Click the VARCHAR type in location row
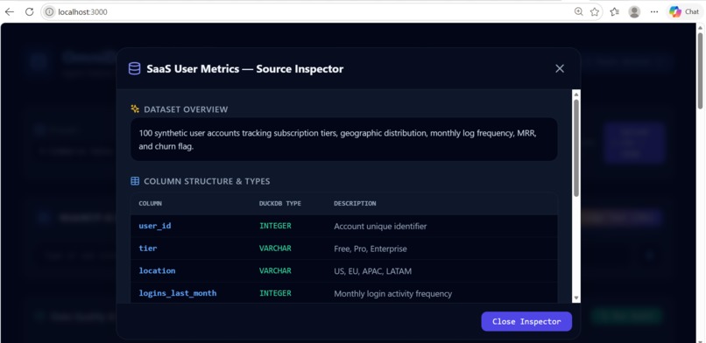The height and width of the screenshot is (343, 706). 275,270
